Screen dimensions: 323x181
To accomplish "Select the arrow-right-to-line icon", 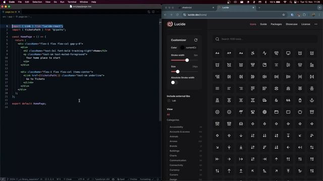I will tap(264, 159).
